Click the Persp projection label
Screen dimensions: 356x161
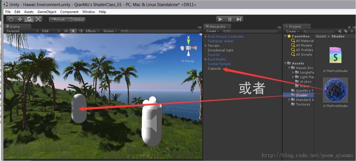point(188,61)
